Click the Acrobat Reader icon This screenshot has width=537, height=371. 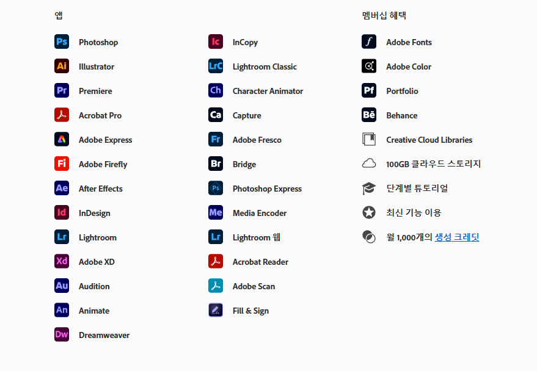click(x=216, y=261)
